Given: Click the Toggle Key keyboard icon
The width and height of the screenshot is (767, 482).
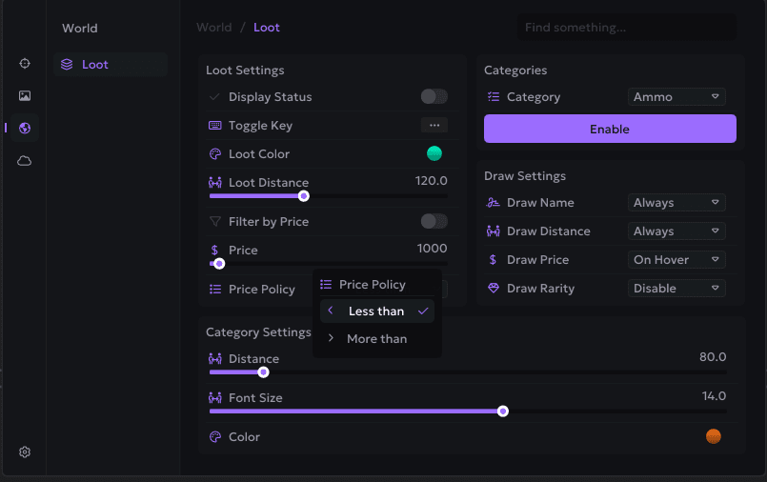Looking at the screenshot, I should [214, 126].
